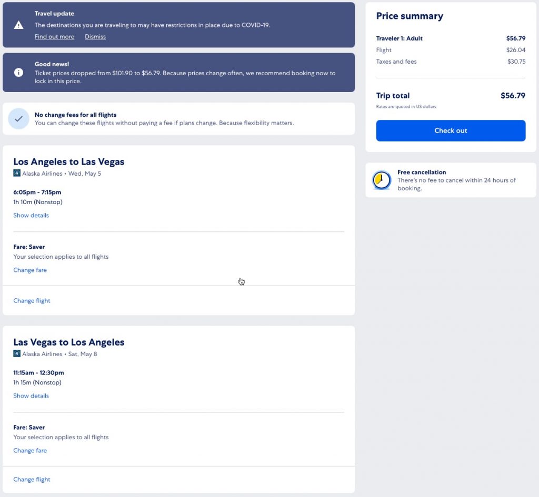Image resolution: width=539 pixels, height=497 pixels.
Task: Click Alaska Airlines logo on Las Vegas return flight
Action: pyautogui.click(x=17, y=354)
